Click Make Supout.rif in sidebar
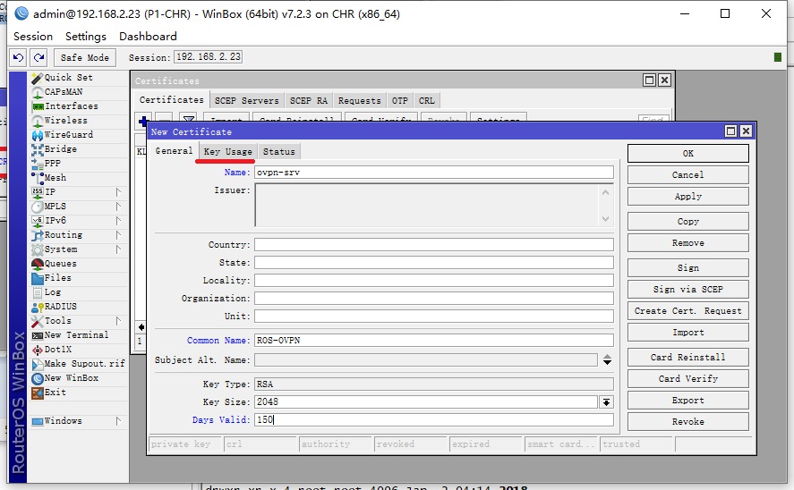The width and height of the screenshot is (794, 490). 84,364
